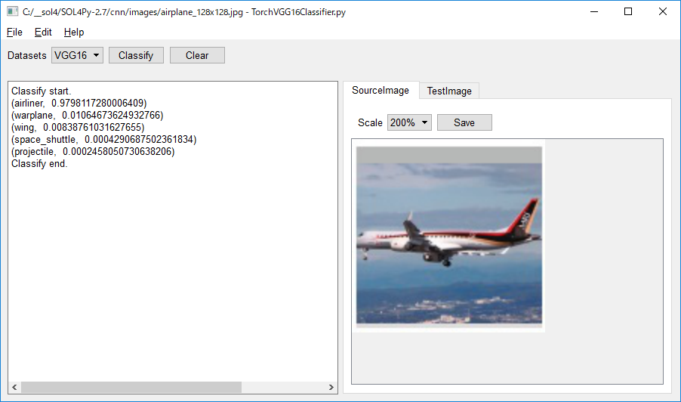Open the File menu
681x402 pixels.
(14, 32)
